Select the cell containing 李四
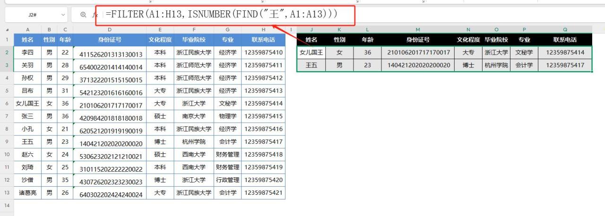 point(27,52)
